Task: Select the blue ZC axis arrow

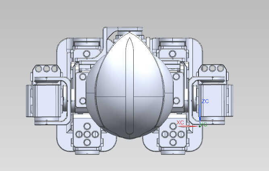Action: pos(200,112)
